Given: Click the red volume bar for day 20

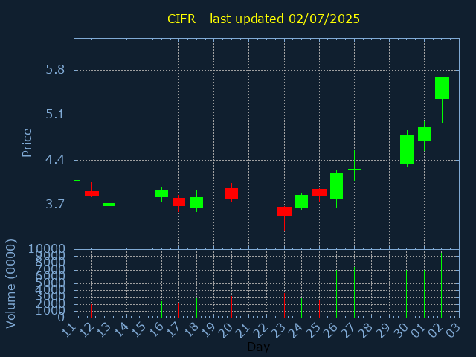Looking at the screenshot, I should tap(231, 307).
